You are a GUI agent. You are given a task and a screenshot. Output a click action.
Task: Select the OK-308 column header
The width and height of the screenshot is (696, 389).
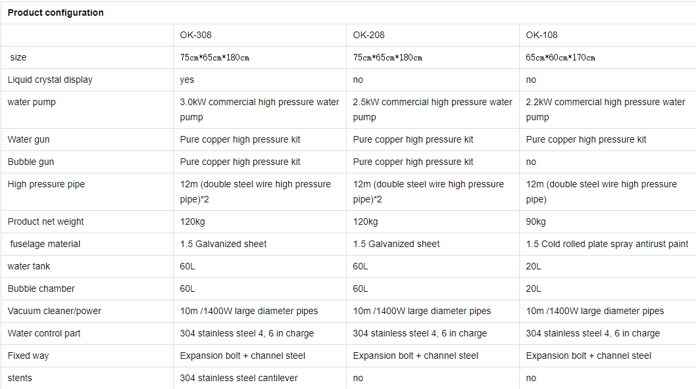pyautogui.click(x=196, y=35)
